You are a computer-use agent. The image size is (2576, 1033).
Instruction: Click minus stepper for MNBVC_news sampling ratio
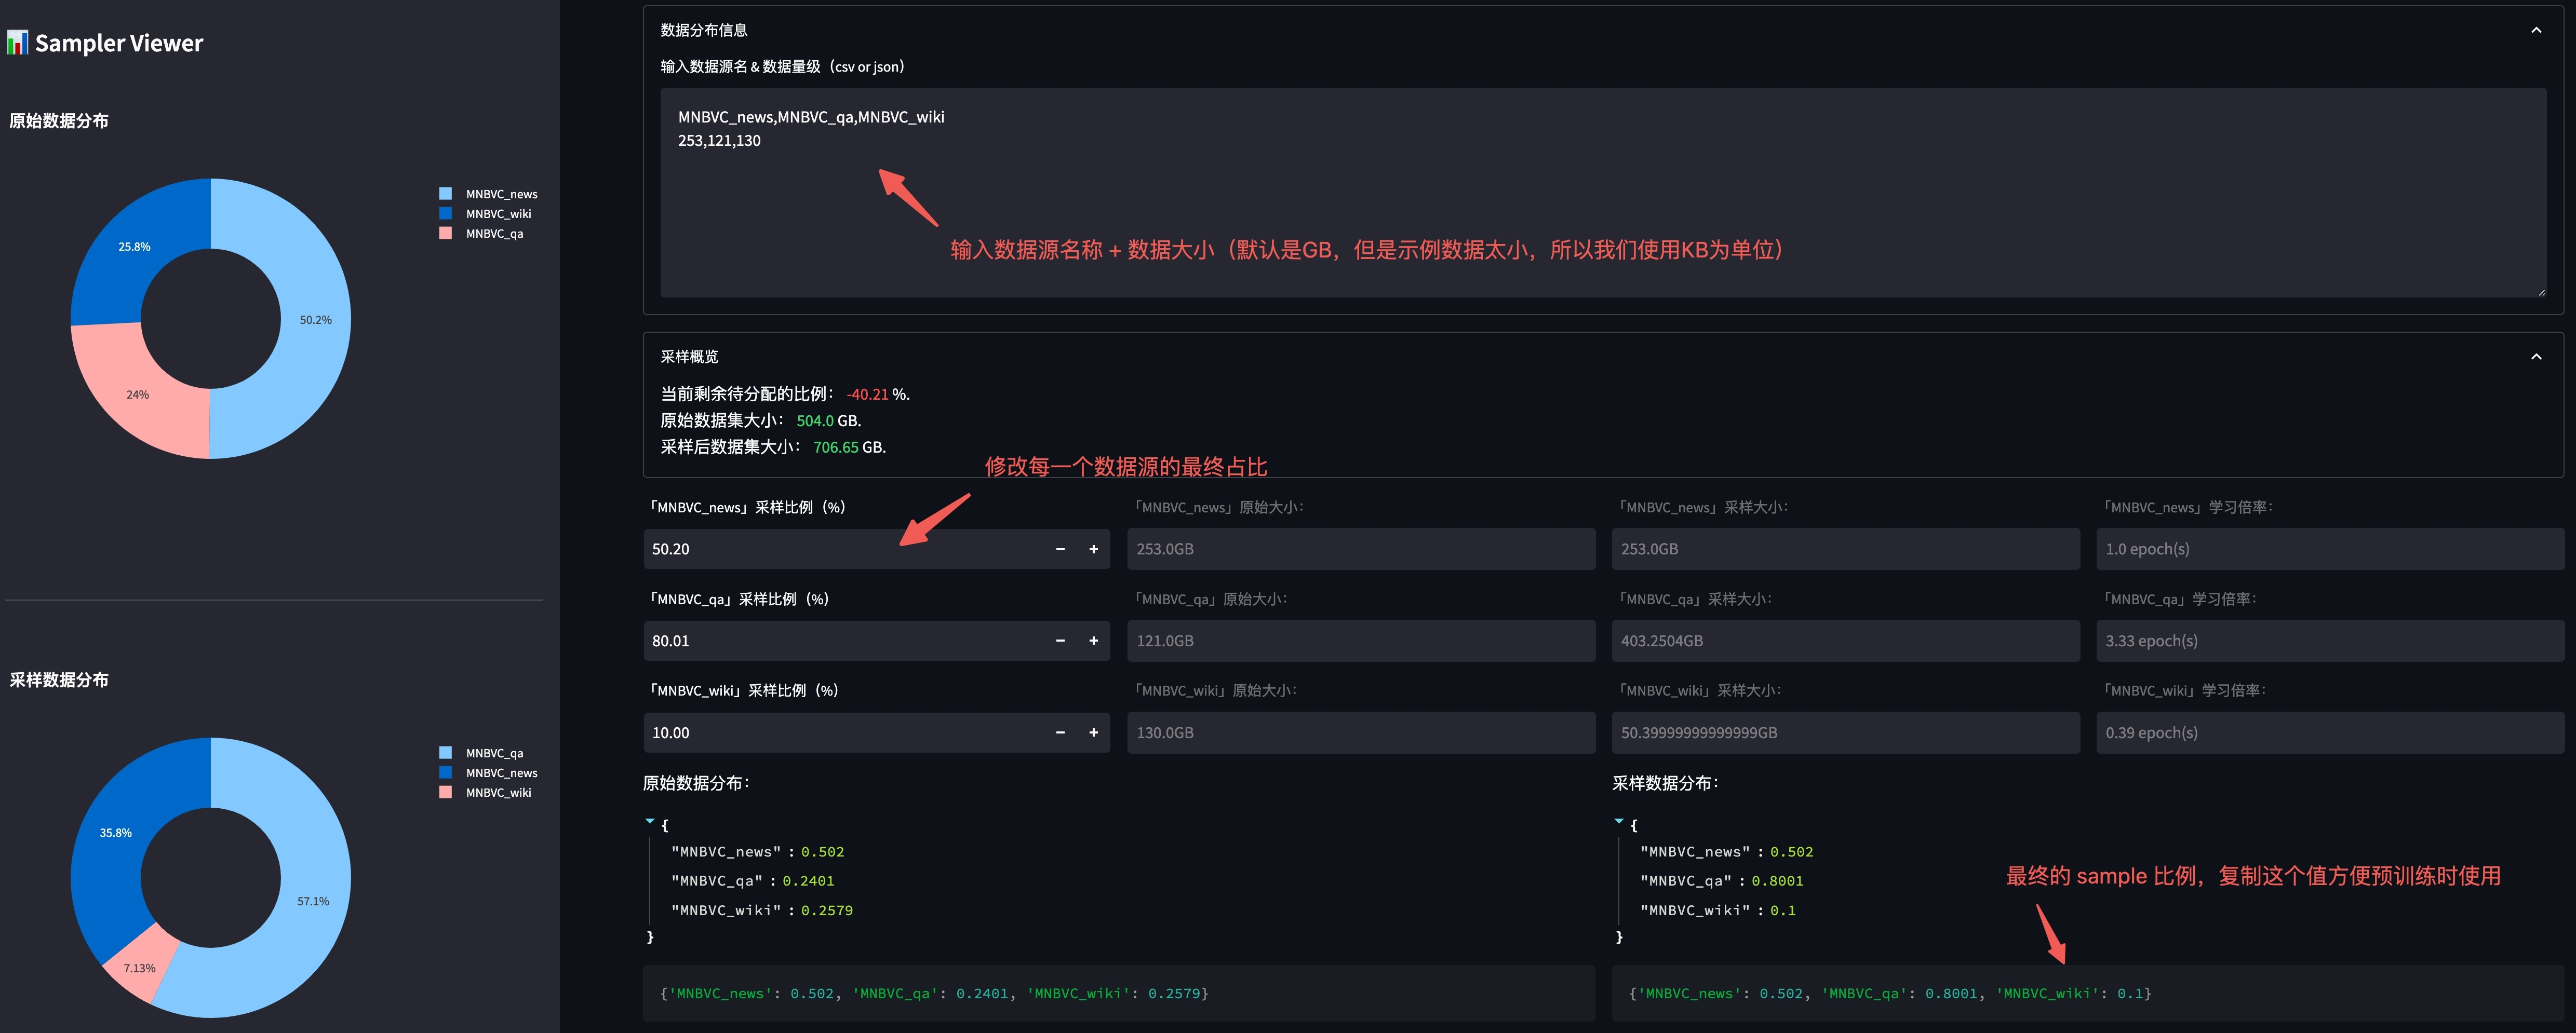coord(1060,550)
